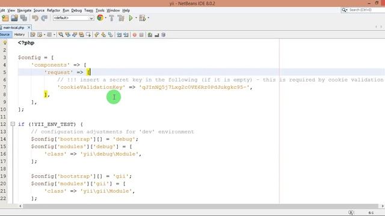Screen dimensions: 385x216
Task: Open the dropdown arrow next to Forward icon
Action: (x=54, y=35)
